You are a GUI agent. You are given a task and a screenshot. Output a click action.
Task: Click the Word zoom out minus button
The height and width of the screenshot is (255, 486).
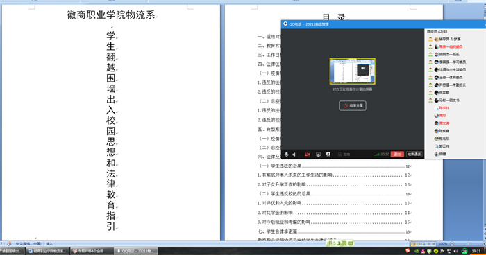coord(452,243)
